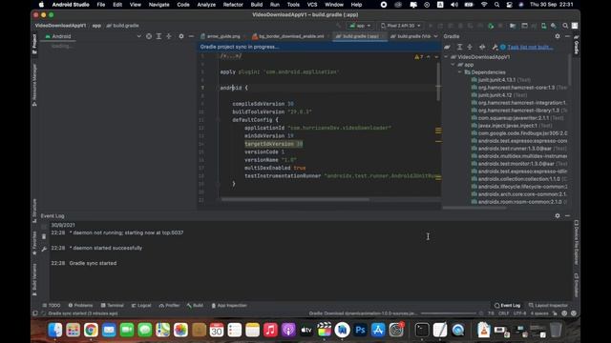This screenshot has height=343, width=611.
Task: Collapse the app node in Gradle tree
Action: pyautogui.click(x=453, y=65)
